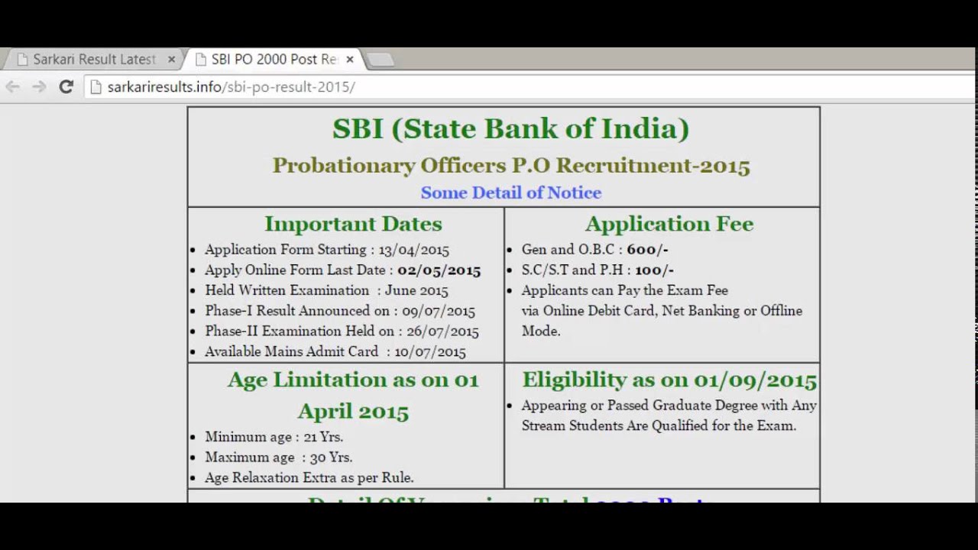Click Applicants can Pay the Exam Fee text
978x550 pixels.
point(662,311)
